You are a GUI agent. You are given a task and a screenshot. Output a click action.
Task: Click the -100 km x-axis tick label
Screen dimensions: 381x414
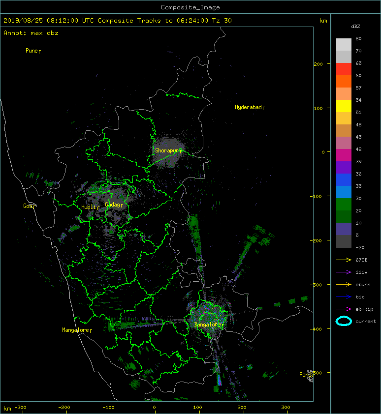pyautogui.click(x=108, y=408)
